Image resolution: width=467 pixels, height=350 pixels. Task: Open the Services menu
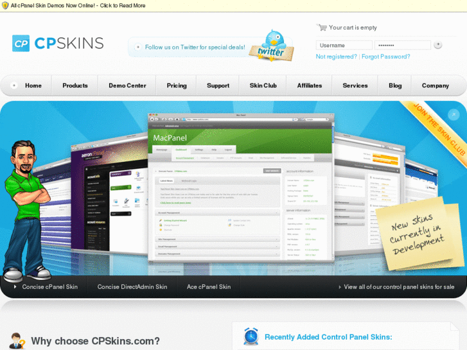click(x=355, y=85)
